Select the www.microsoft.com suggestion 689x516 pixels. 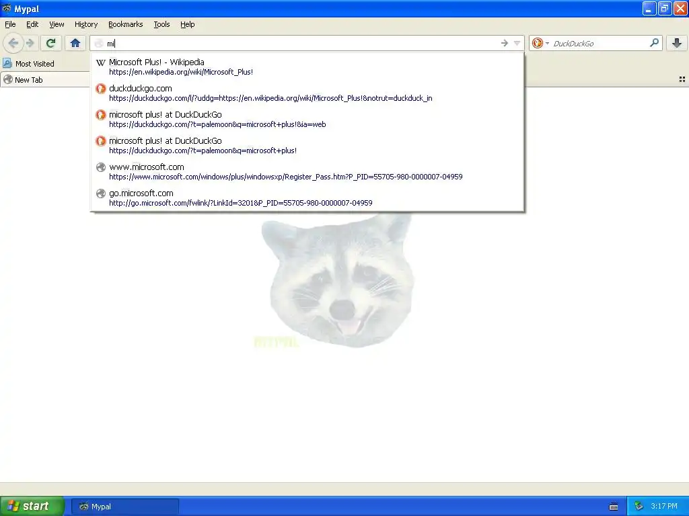(x=307, y=171)
